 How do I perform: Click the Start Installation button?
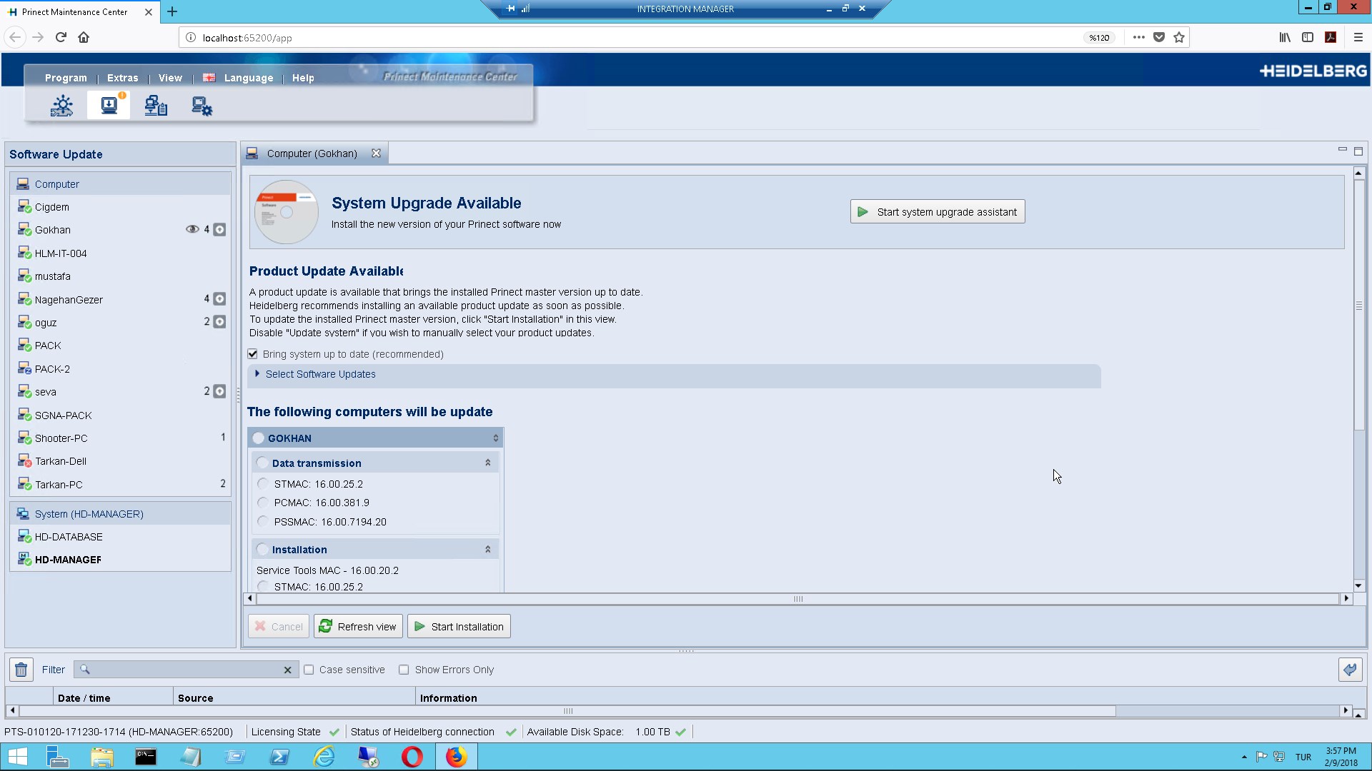(459, 627)
